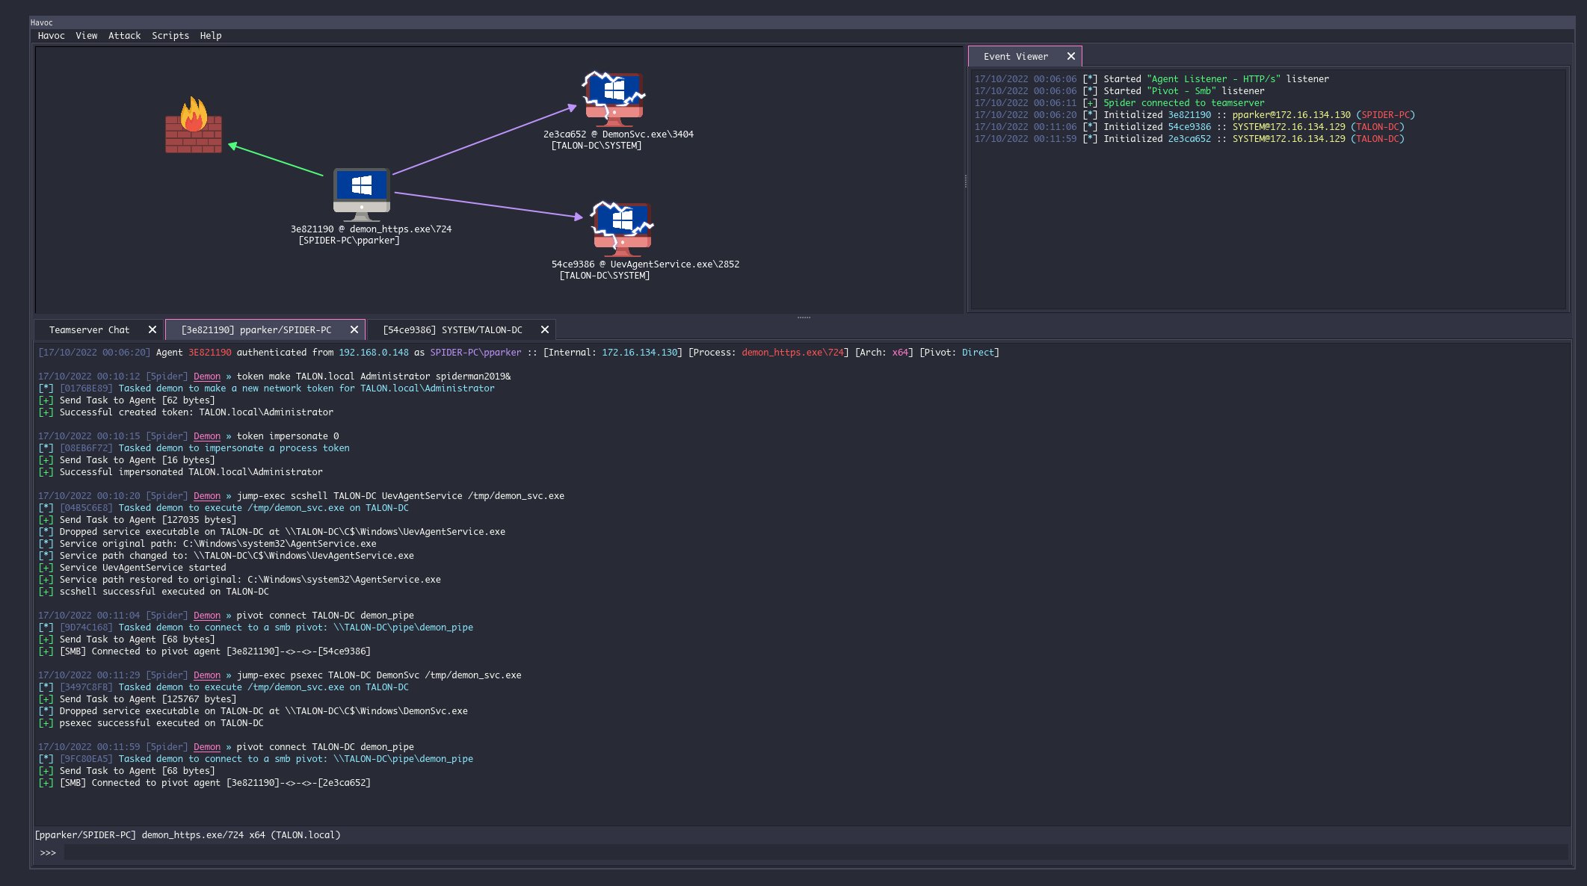The width and height of the screenshot is (1587, 886).
Task: Click the firewall brick wall icon
Action: click(x=194, y=127)
